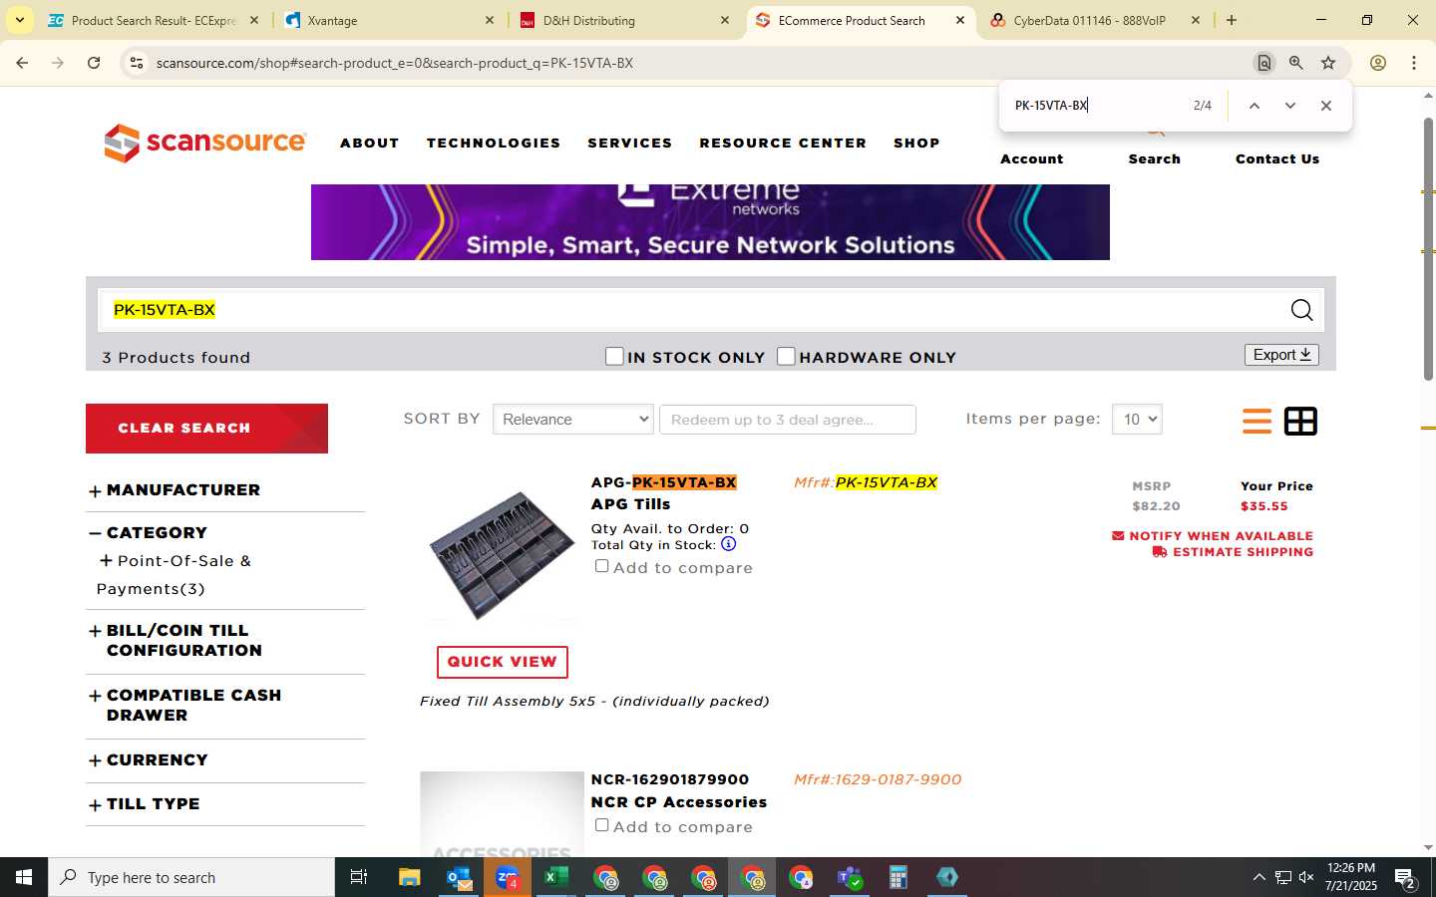This screenshot has height=897, width=1436.
Task: Open Chrome zoom magnifier icon in address bar
Action: pyautogui.click(x=1296, y=63)
